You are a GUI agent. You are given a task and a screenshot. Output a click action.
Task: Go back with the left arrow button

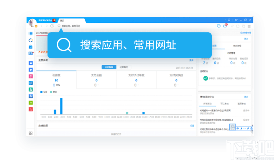pyautogui.click(x=41, y=26)
